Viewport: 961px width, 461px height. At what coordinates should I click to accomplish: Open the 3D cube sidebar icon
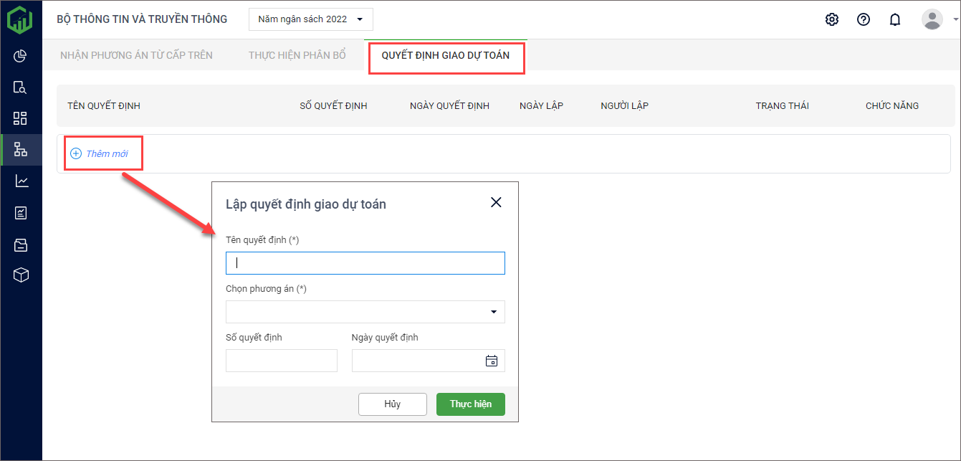pos(21,275)
